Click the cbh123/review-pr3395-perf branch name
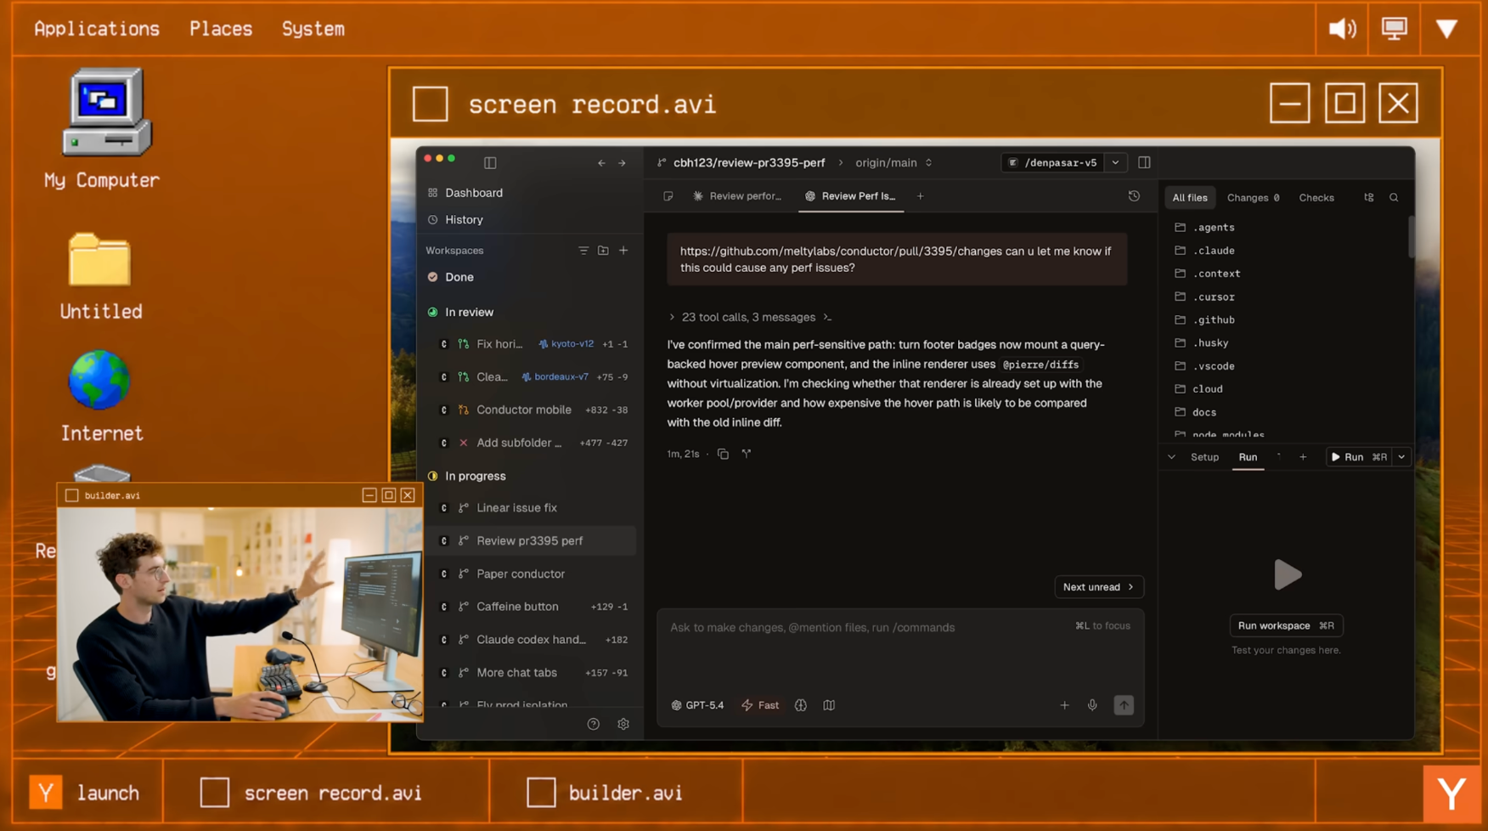The height and width of the screenshot is (831, 1488). [748, 162]
